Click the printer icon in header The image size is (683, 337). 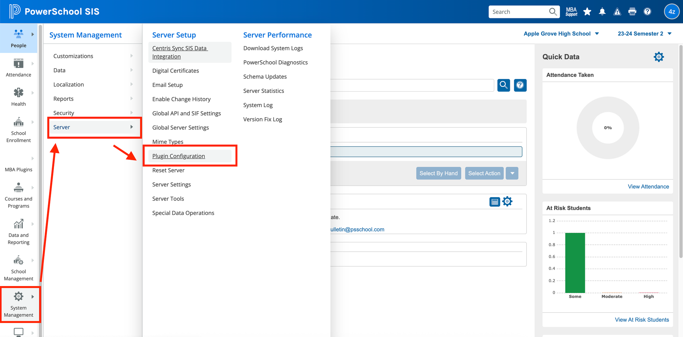(x=632, y=12)
